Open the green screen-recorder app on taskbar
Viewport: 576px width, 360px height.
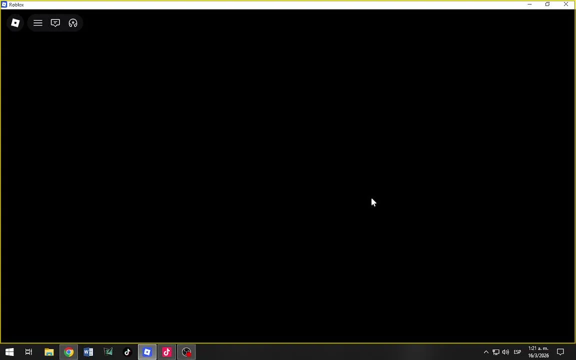(108, 352)
